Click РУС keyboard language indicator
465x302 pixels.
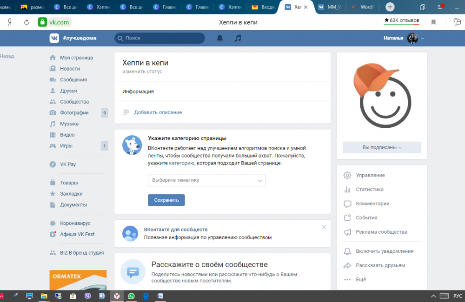pos(458,296)
